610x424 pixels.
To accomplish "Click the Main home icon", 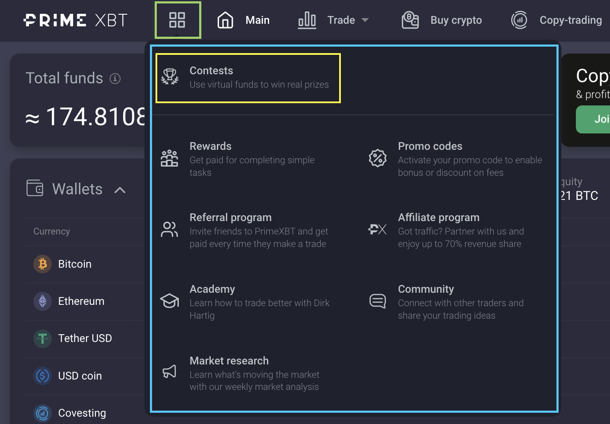I will pyautogui.click(x=225, y=20).
